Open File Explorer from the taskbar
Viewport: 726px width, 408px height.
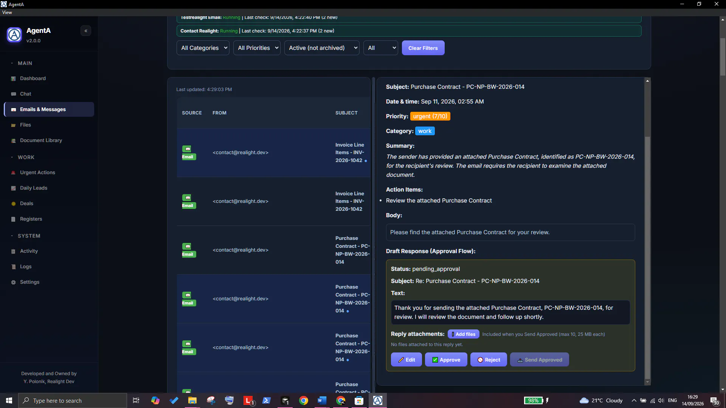click(192, 401)
